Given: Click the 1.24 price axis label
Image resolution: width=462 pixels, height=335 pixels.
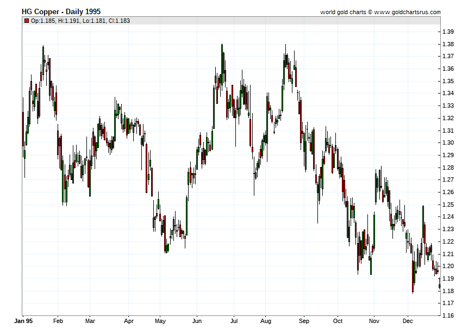Looking at the screenshot, I should point(448,217).
